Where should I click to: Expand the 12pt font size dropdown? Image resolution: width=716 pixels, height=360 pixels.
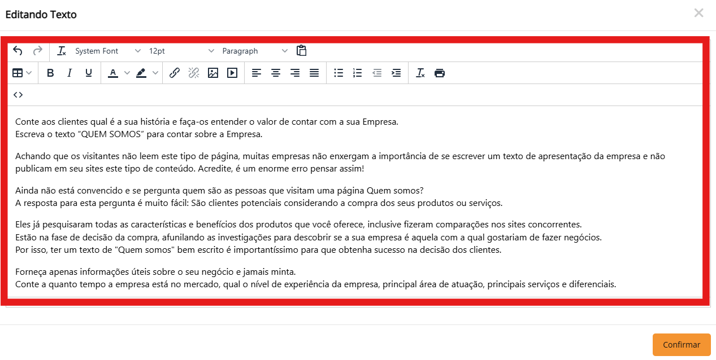click(x=181, y=51)
